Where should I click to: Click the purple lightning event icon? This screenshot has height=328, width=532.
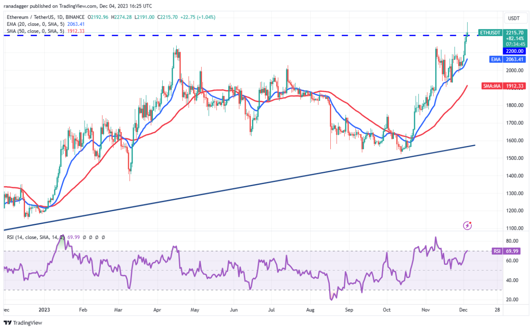coord(468,225)
